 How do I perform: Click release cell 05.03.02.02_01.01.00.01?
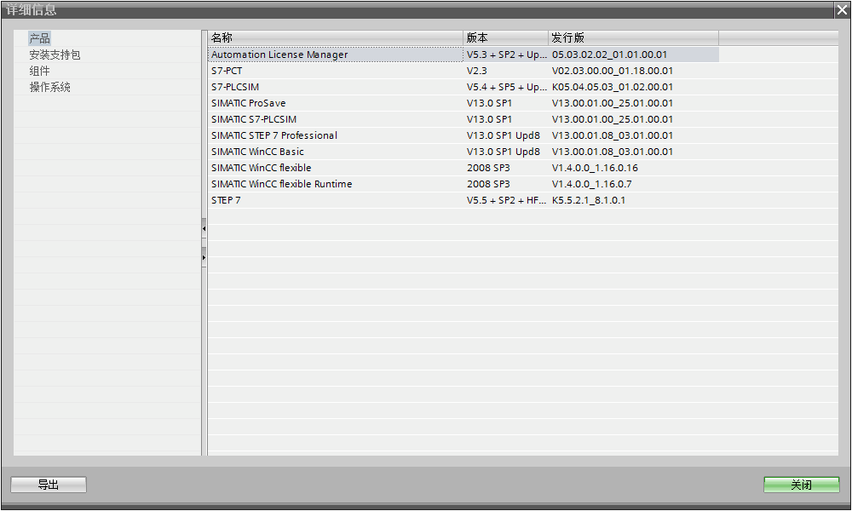(x=633, y=55)
